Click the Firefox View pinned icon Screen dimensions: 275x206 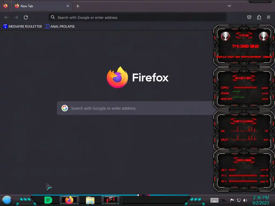(5, 6)
